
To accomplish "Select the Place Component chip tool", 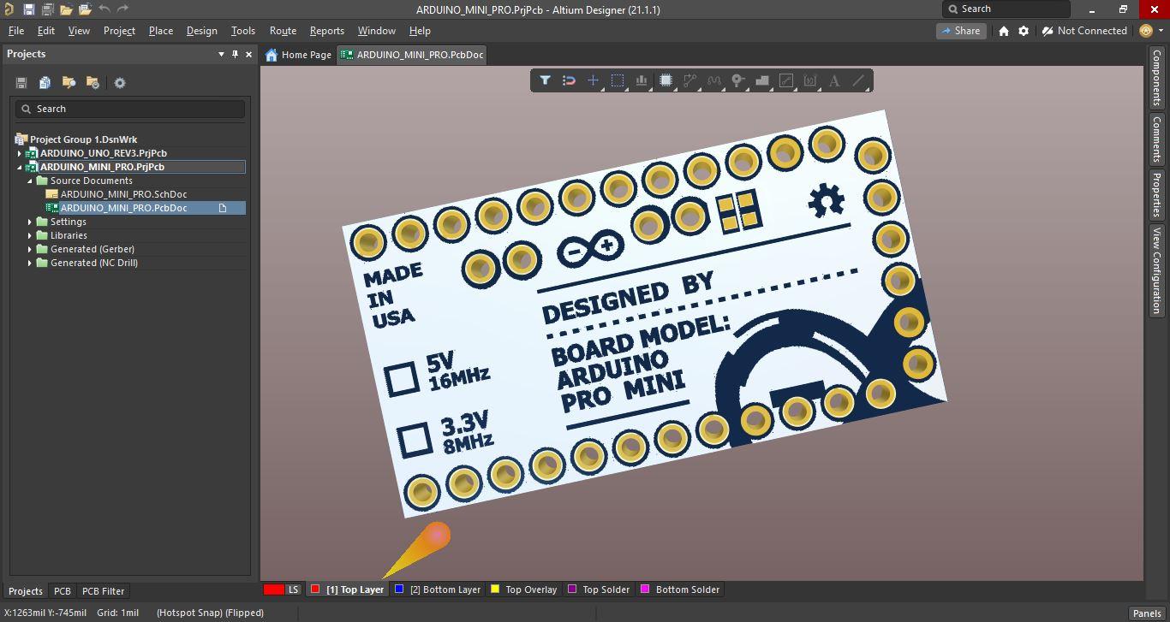I will (x=666, y=80).
